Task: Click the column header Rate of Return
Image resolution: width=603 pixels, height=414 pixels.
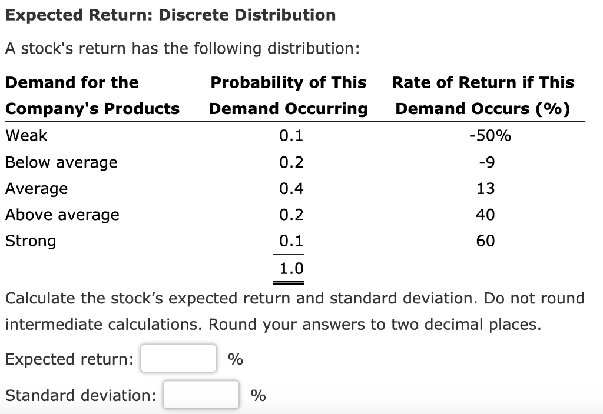Action: 483,95
